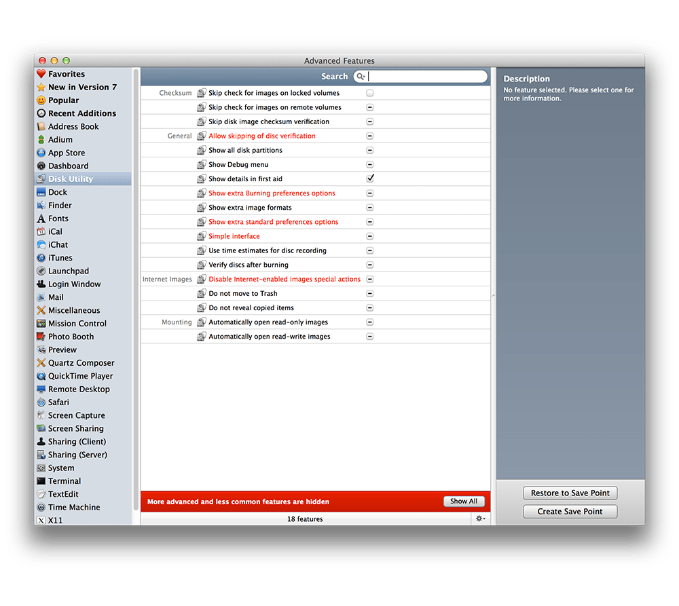The height and width of the screenshot is (606, 679).
Task: Uncheck Show details in first aid
Action: tap(370, 178)
